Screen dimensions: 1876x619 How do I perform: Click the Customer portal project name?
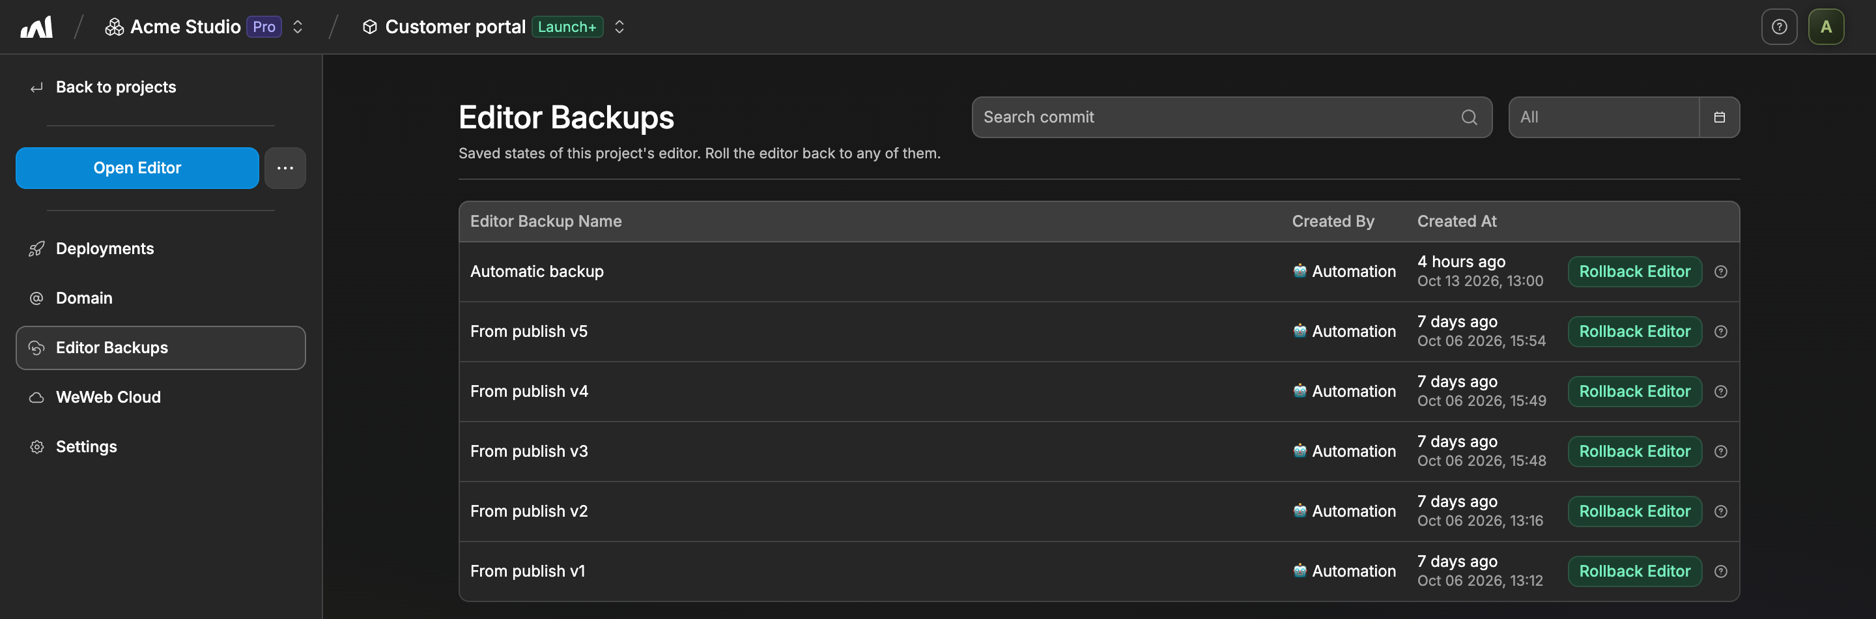tap(455, 27)
